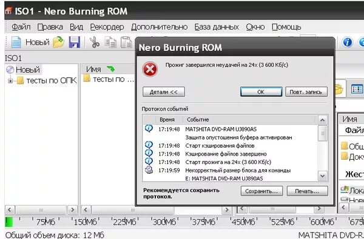Open the Правка menu

[x=50, y=27]
